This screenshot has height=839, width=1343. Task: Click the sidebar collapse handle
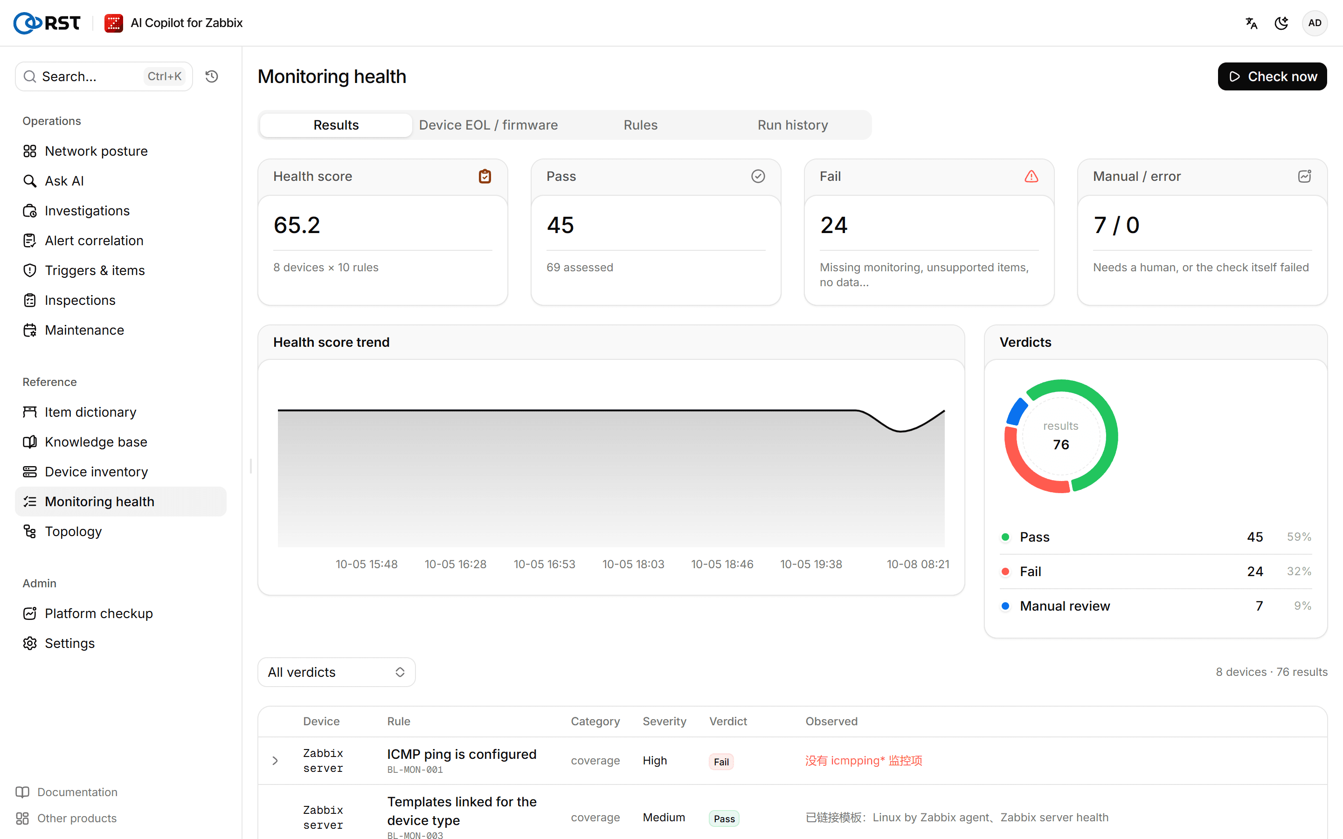[251, 466]
